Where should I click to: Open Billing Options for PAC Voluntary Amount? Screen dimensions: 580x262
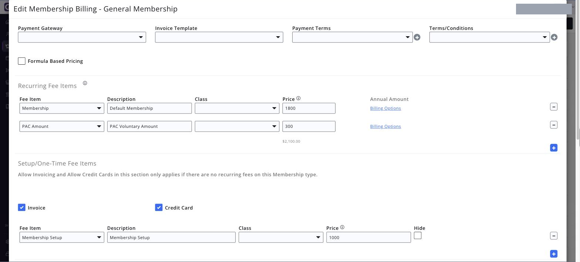click(385, 126)
